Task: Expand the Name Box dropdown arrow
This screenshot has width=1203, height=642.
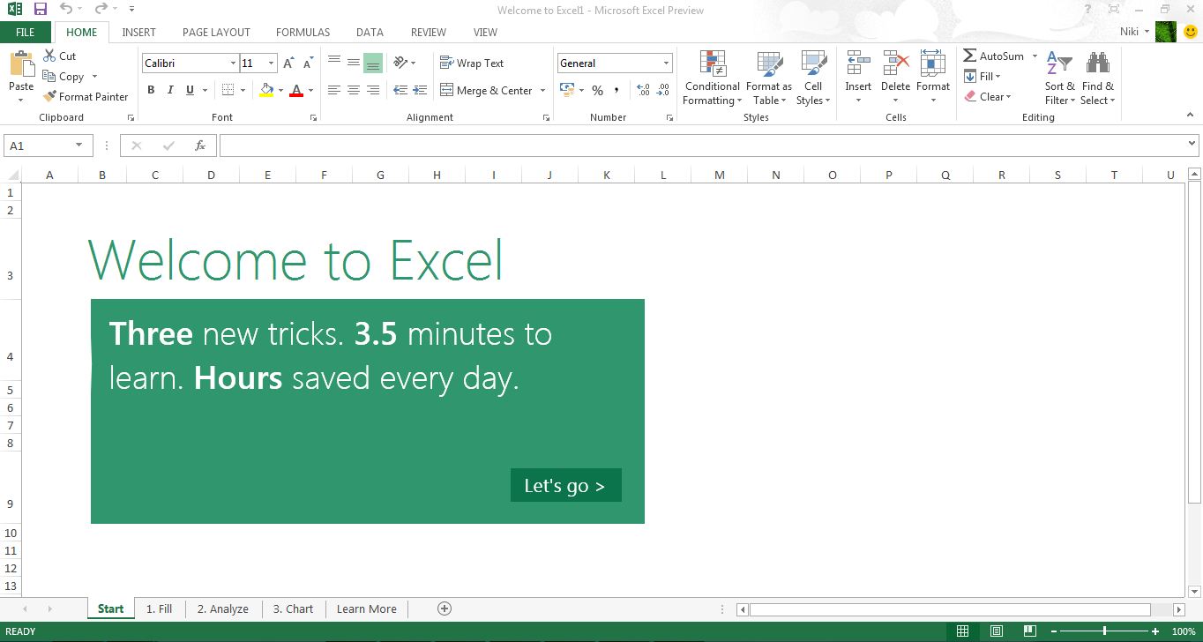Action: 79,146
